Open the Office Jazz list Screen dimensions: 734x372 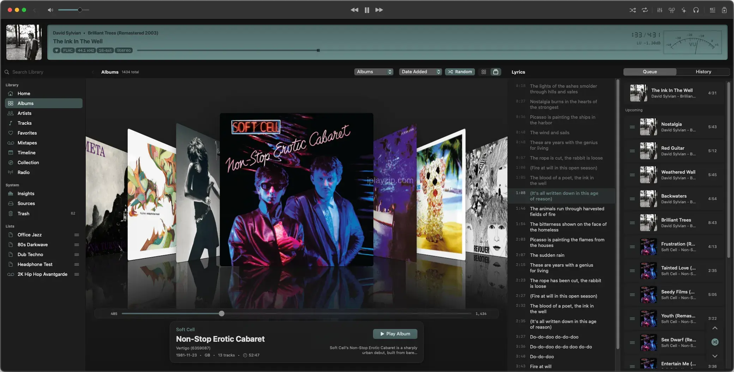(x=44, y=235)
